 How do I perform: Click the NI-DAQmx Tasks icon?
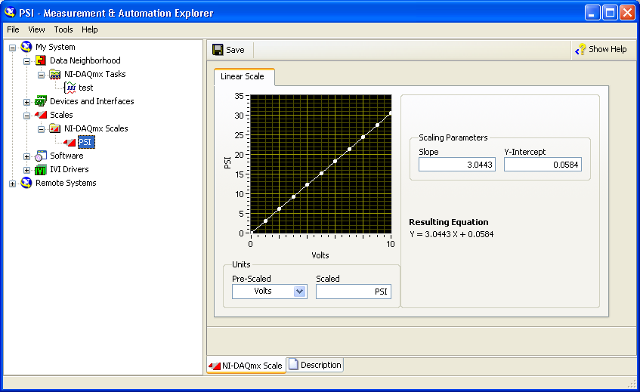point(55,74)
